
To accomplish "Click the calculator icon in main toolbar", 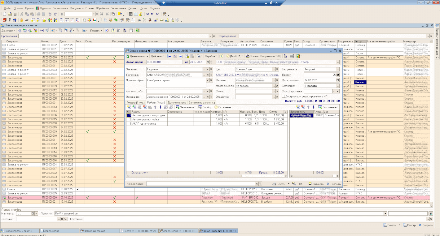I will tap(131, 14).
